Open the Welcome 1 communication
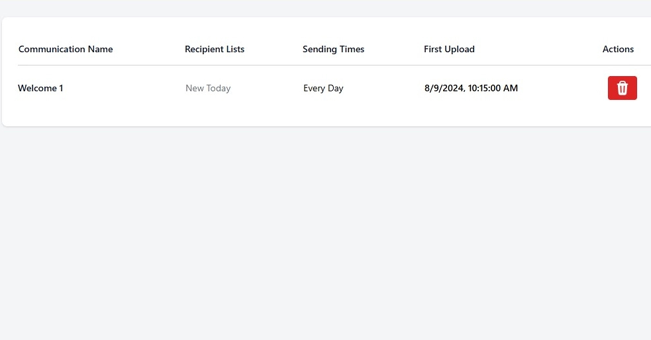This screenshot has width=651, height=340. [40, 88]
